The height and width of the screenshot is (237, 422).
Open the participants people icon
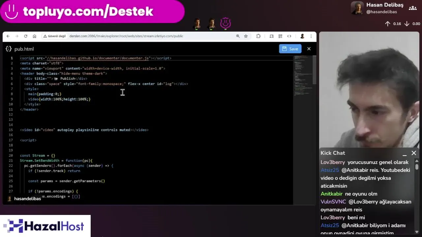click(412, 8)
